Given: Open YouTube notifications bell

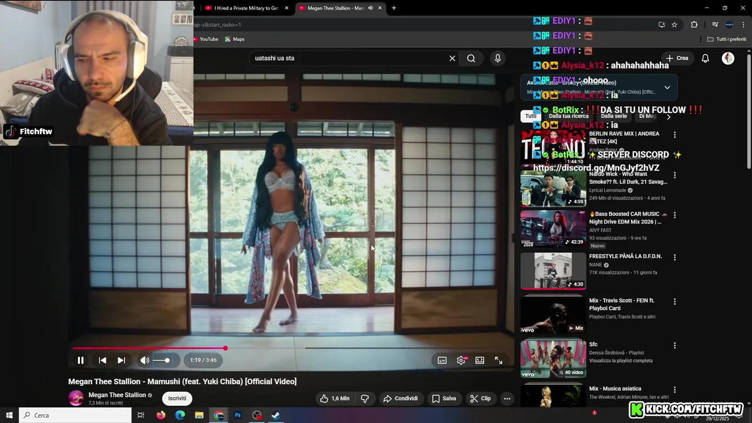Looking at the screenshot, I should tap(706, 58).
